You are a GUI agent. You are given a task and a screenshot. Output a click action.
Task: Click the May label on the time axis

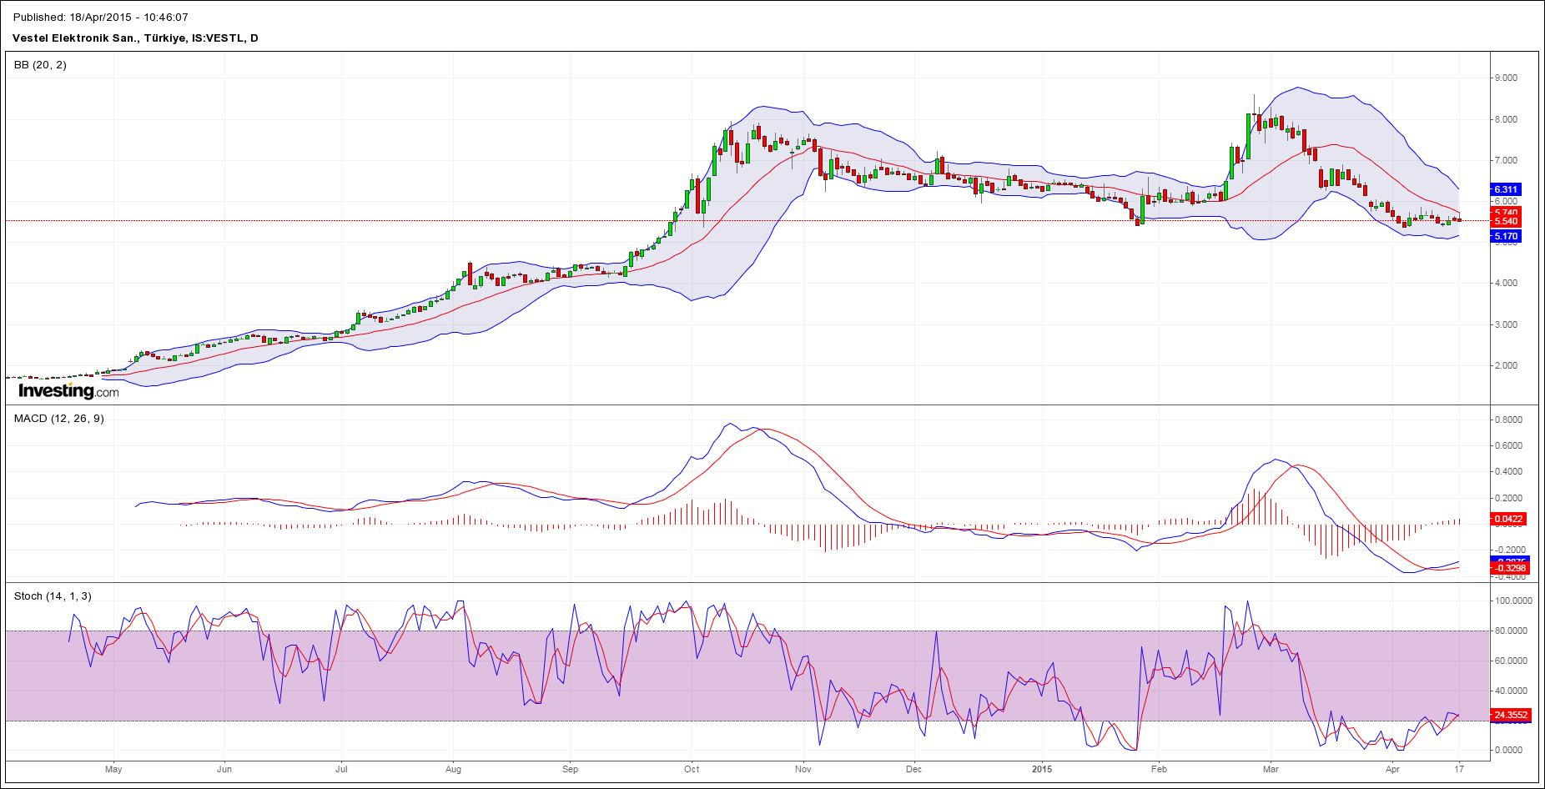pos(113,769)
